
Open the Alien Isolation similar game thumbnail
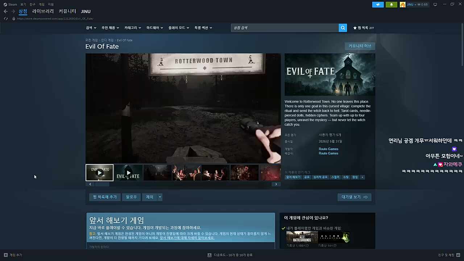pos(334,237)
